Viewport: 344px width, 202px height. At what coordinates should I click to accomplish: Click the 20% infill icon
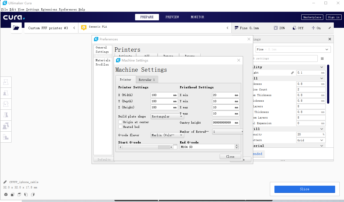click(276, 28)
